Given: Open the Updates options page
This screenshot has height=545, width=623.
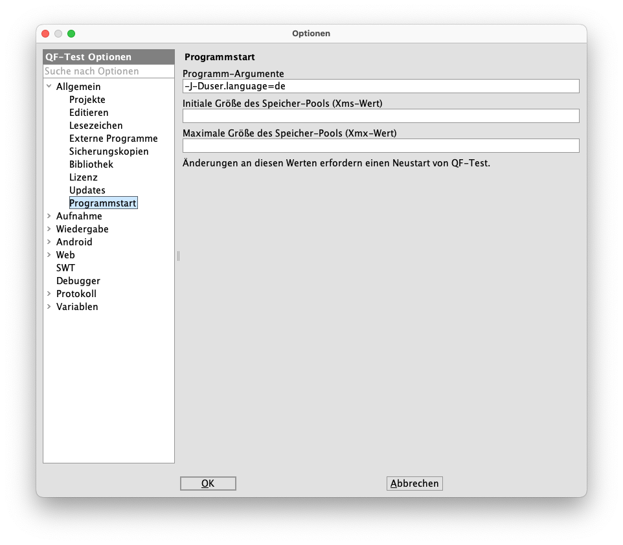Looking at the screenshot, I should pyautogui.click(x=87, y=190).
